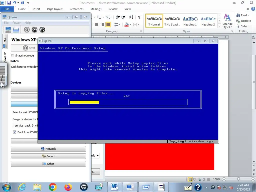Screen dimensions: 256x192
Task: Click the Word Help question mark icon
Action: click(253, 9)
